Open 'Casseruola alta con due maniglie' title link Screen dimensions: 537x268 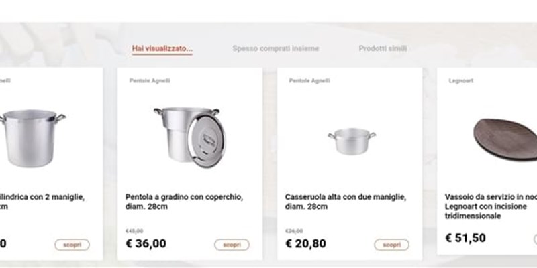(x=346, y=202)
